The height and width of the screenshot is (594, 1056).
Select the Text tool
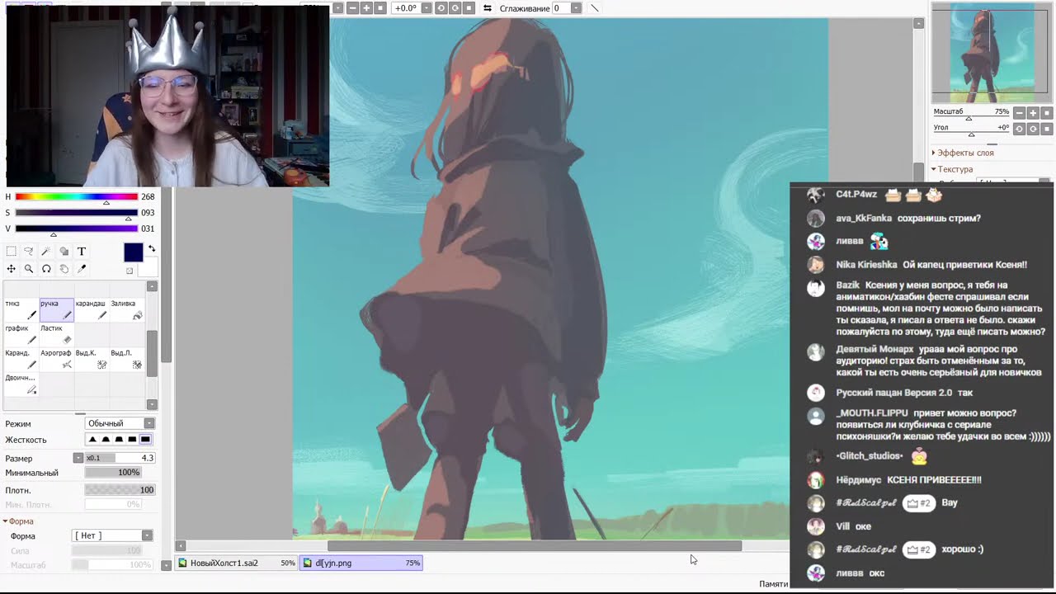click(82, 252)
